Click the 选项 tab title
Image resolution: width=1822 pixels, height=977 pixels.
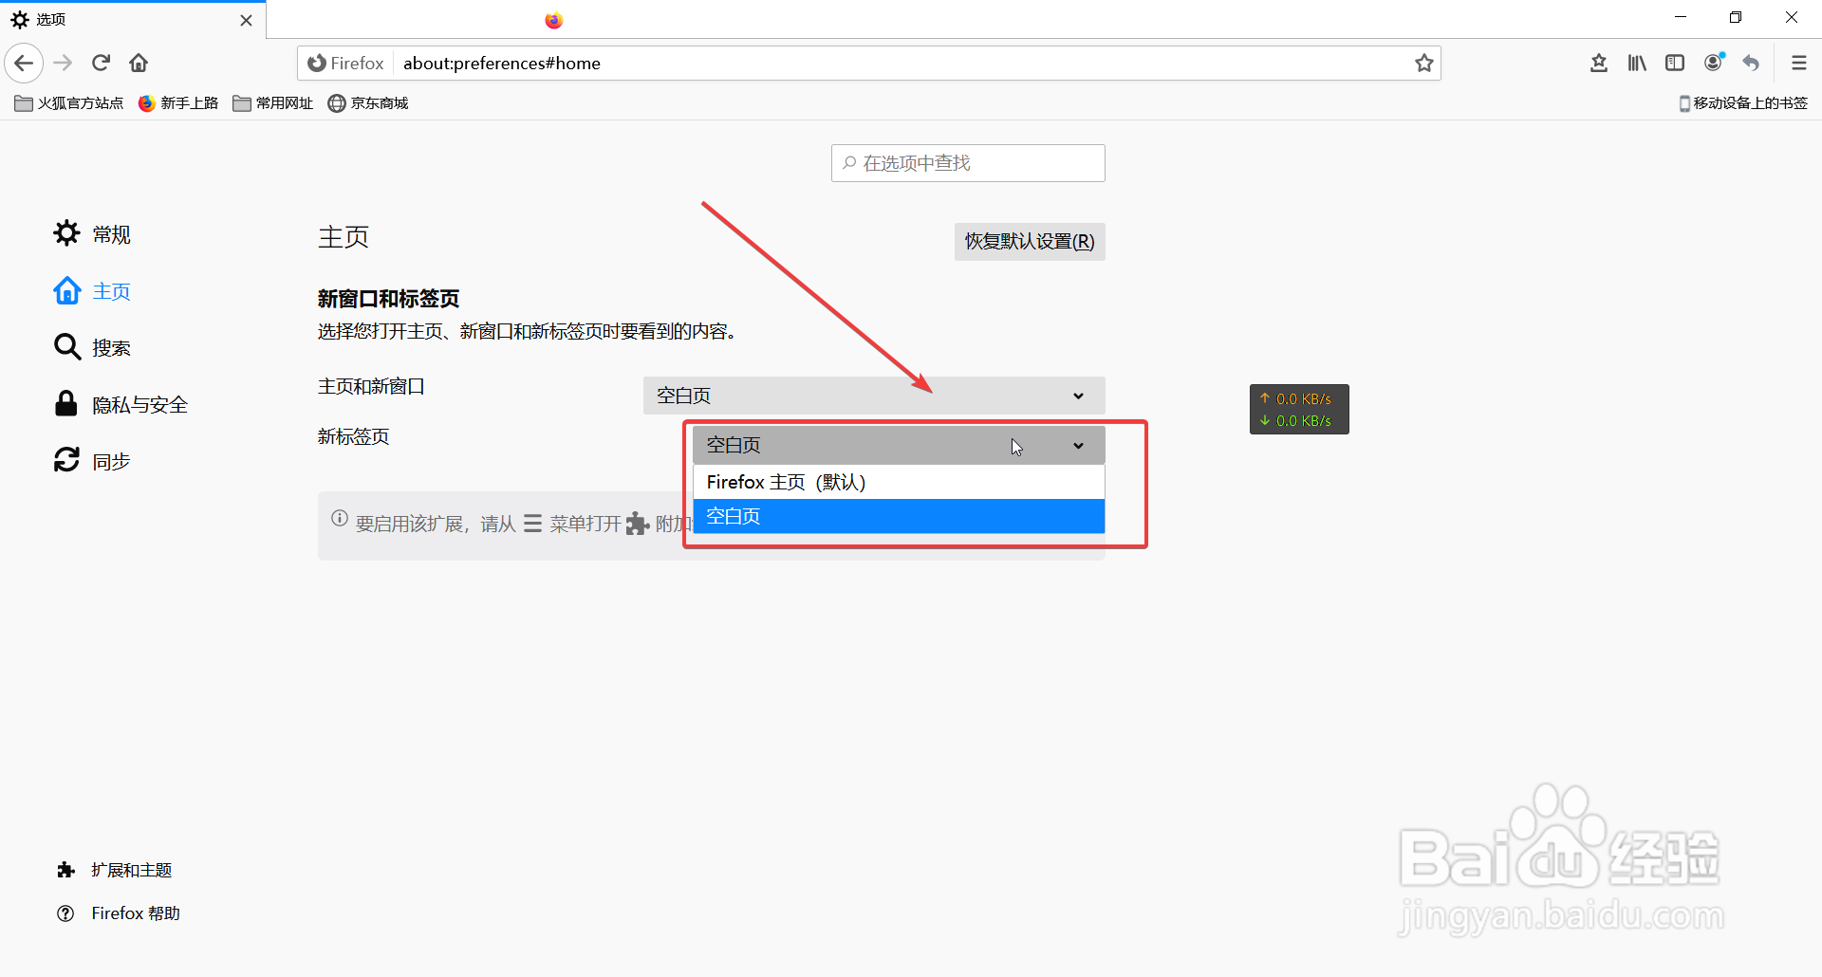pos(51,20)
